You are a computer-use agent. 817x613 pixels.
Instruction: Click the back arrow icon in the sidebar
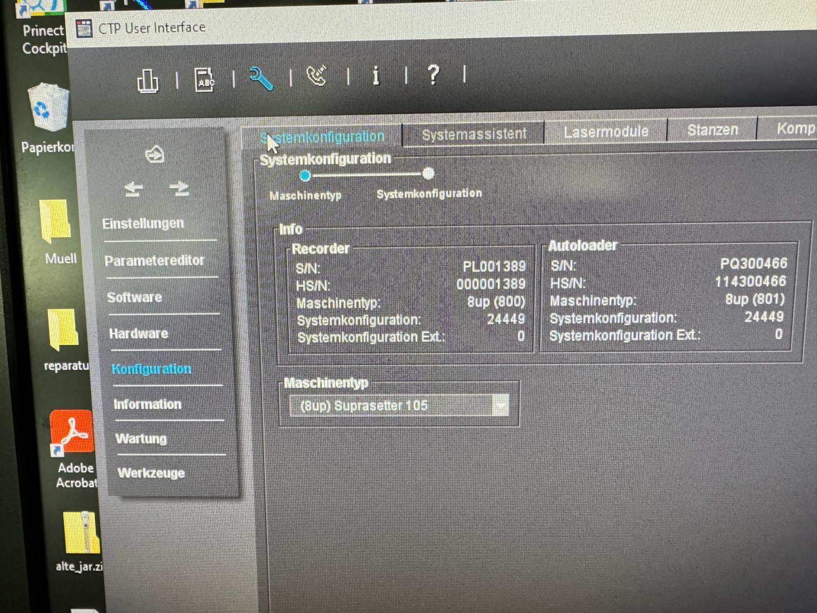tap(132, 188)
